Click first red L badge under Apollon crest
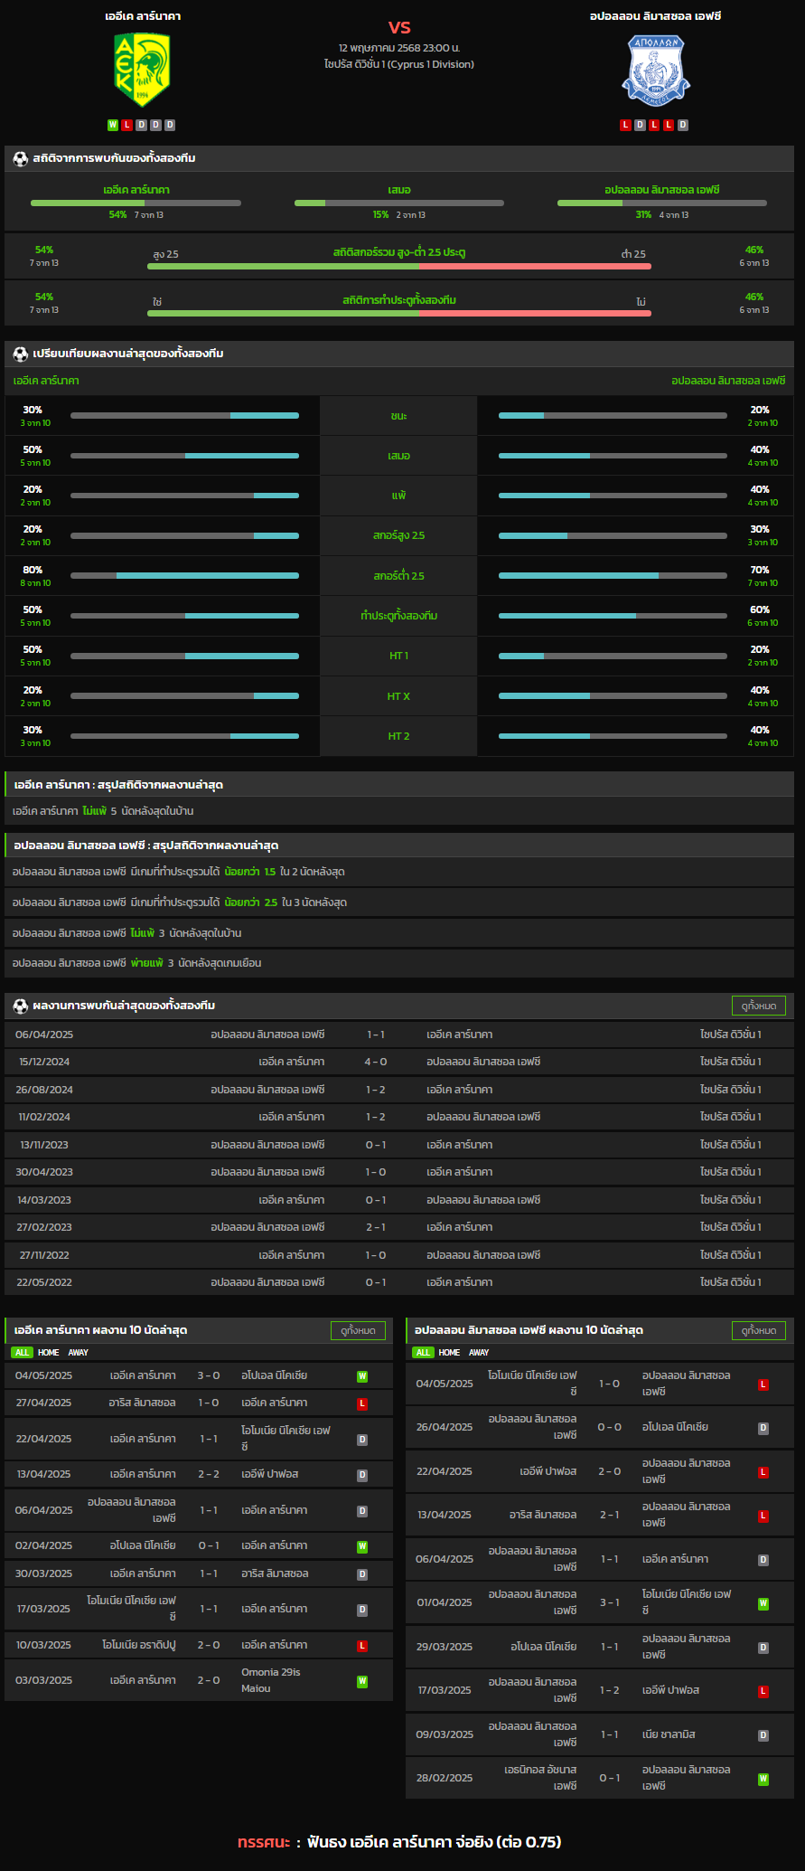Image resolution: width=805 pixels, height=1871 pixels. point(625,125)
